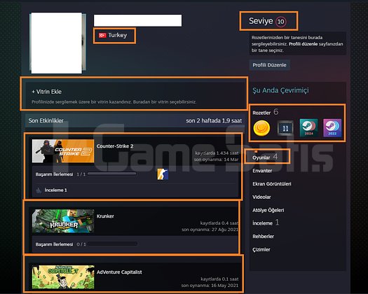Click the gold coin badge icon
368x294 pixels.
tap(261, 128)
